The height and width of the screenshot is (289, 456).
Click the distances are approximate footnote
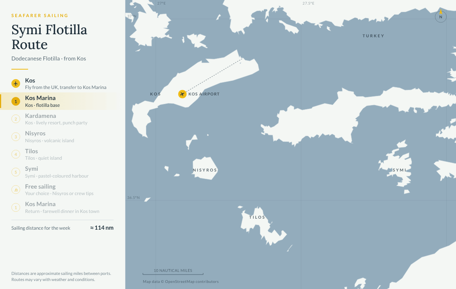click(x=61, y=276)
